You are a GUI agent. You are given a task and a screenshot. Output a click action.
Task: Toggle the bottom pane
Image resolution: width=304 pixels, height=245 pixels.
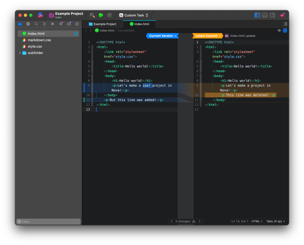click(265, 15)
